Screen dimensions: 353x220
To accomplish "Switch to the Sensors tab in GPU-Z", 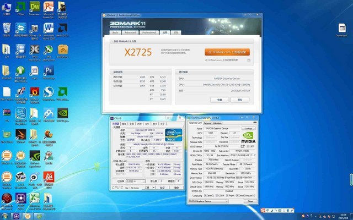I will tap(207, 123).
